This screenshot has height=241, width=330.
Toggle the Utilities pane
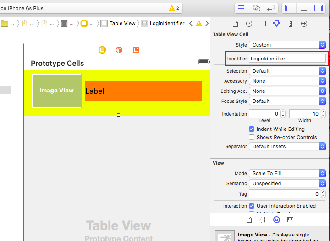319,8
